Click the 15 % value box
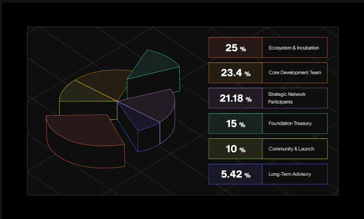This screenshot has width=364, height=219. [235, 124]
